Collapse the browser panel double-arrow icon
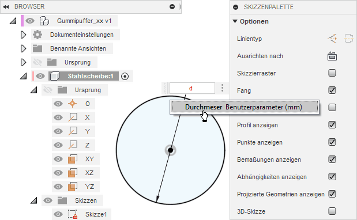 6,7
